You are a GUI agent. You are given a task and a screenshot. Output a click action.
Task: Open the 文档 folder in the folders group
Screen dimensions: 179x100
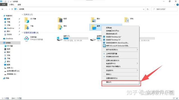pos(127,20)
